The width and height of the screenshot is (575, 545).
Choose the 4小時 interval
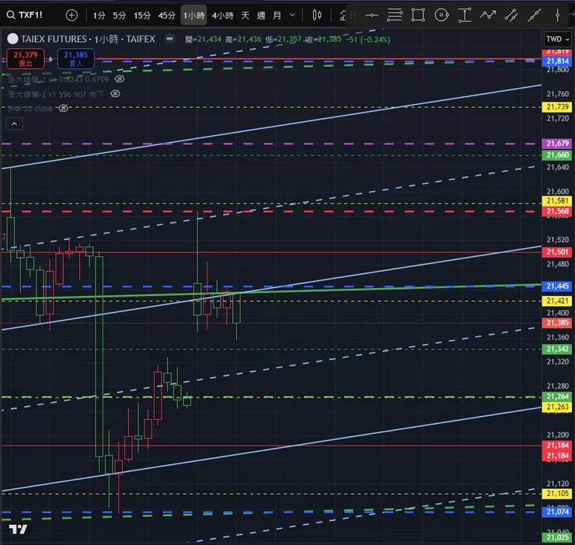coord(222,16)
